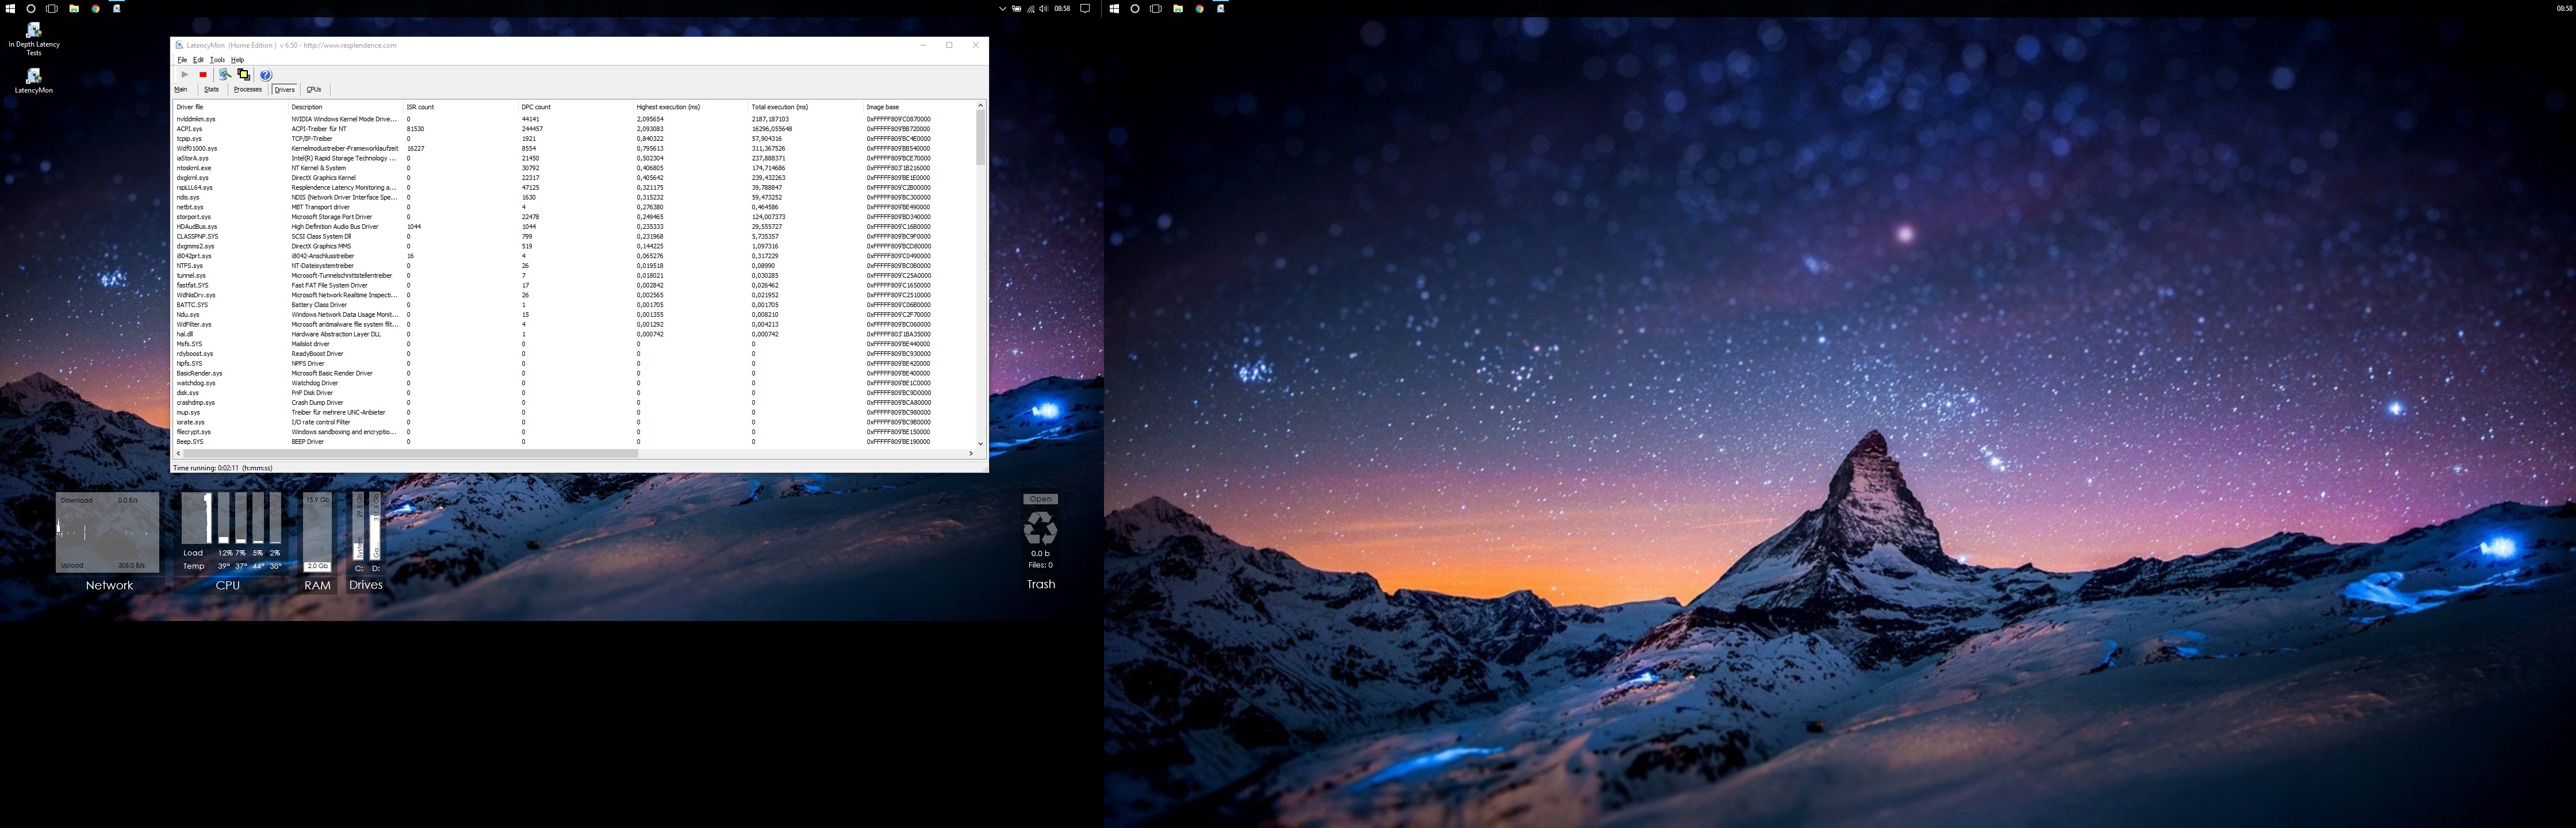Sort by the DPC count column header
Viewport: 2576px width, 828px height.
click(x=576, y=107)
